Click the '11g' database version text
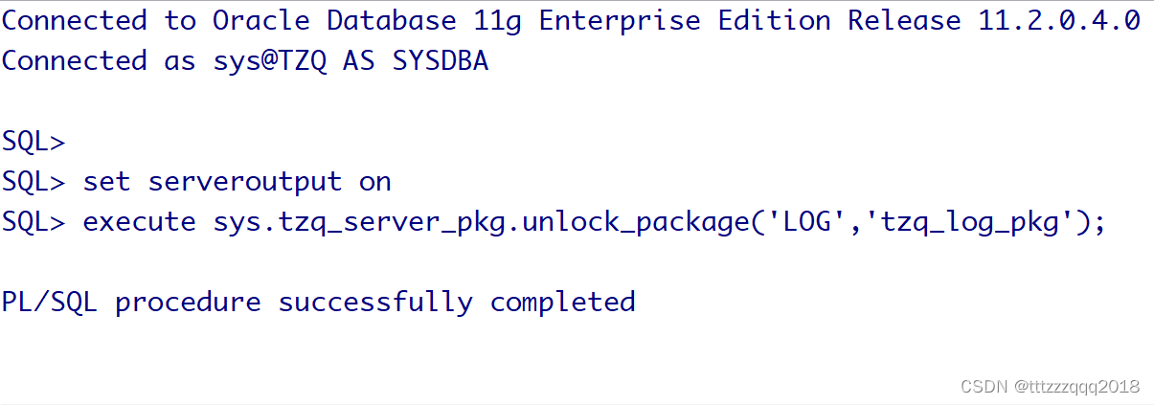 click(x=498, y=22)
